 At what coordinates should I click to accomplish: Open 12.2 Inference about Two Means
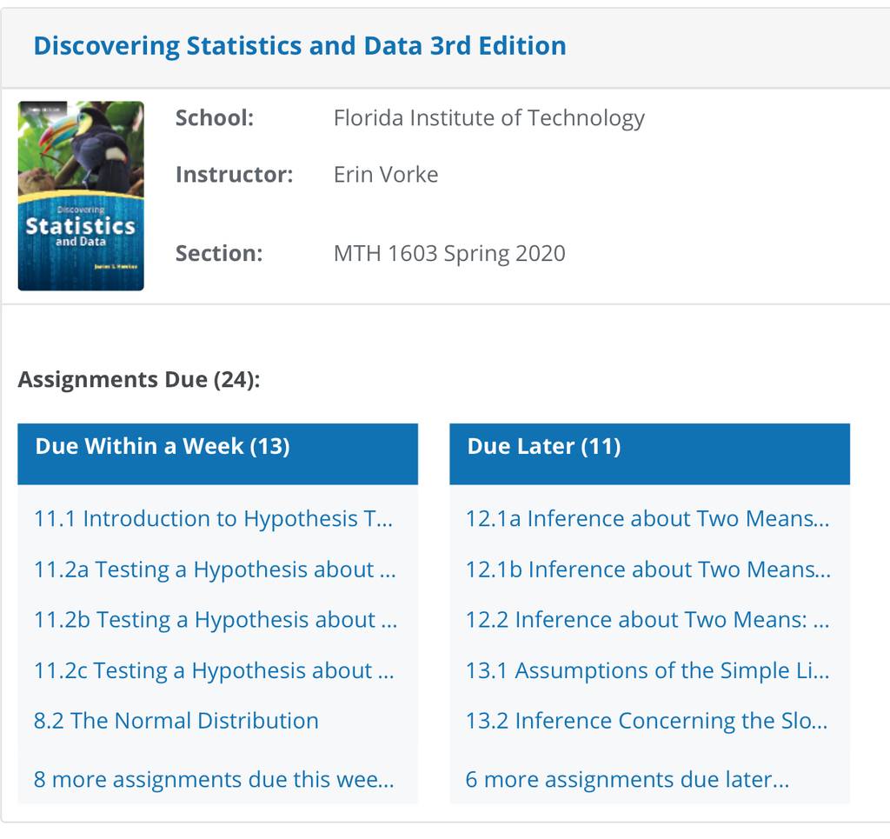[x=648, y=619]
